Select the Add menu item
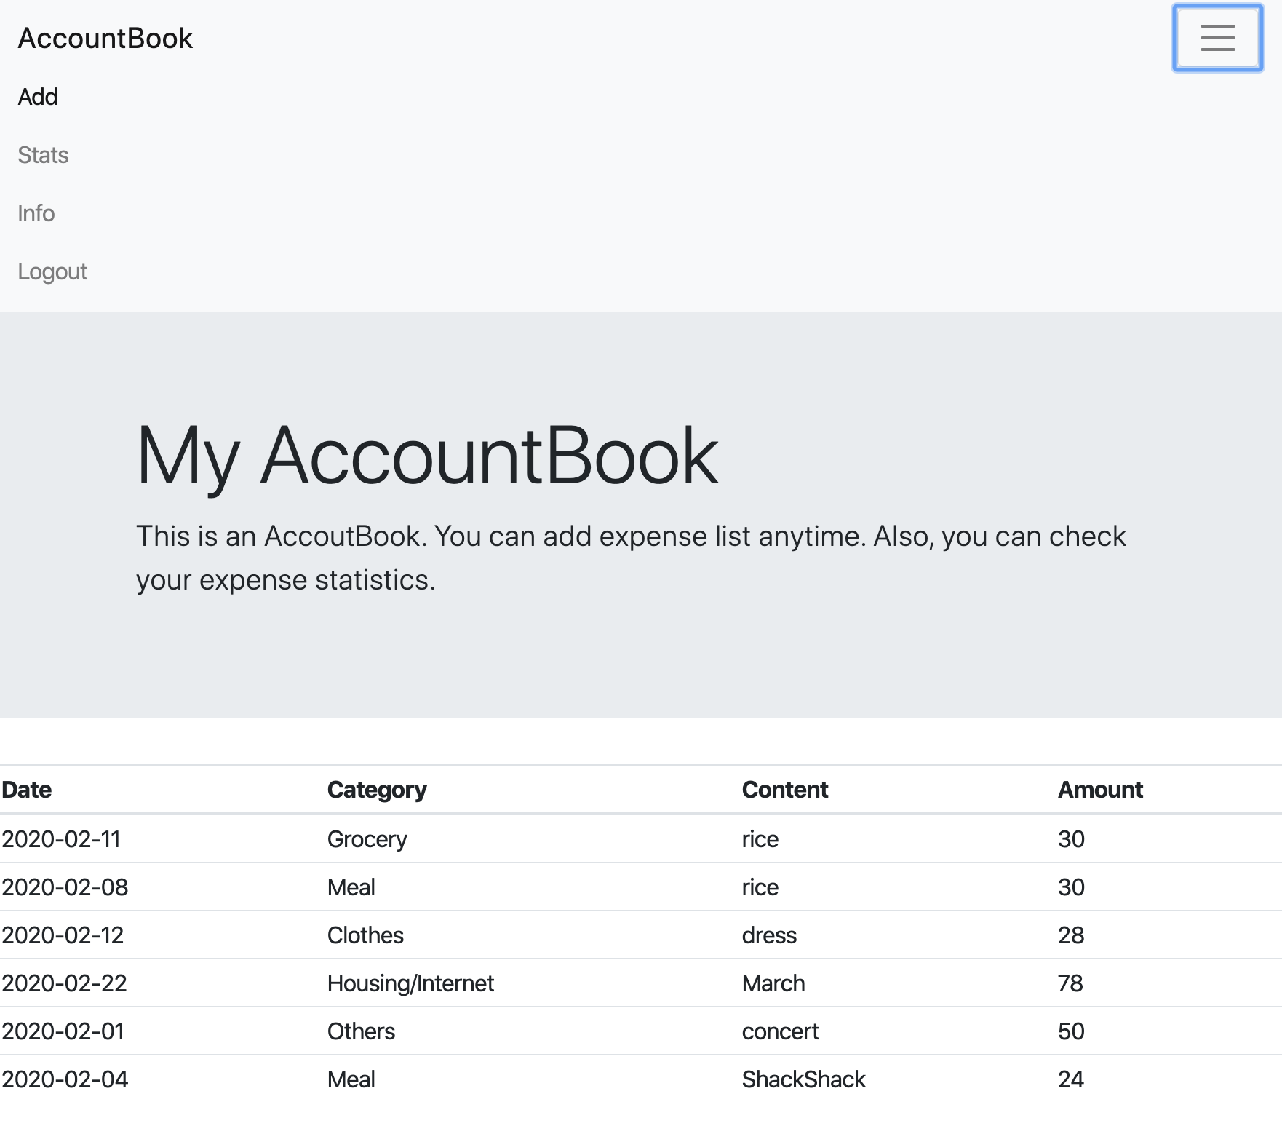The image size is (1282, 1134). pos(38,96)
